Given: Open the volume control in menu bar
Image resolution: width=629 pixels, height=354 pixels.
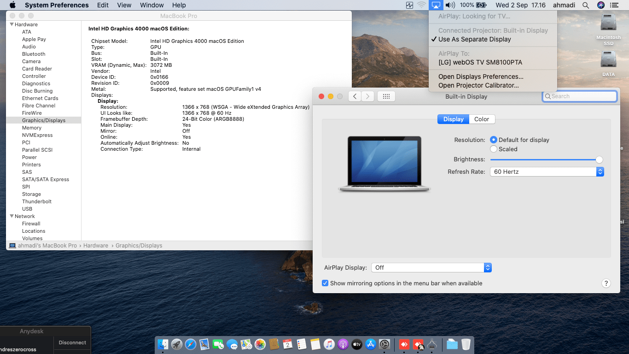Looking at the screenshot, I should [x=450, y=5].
